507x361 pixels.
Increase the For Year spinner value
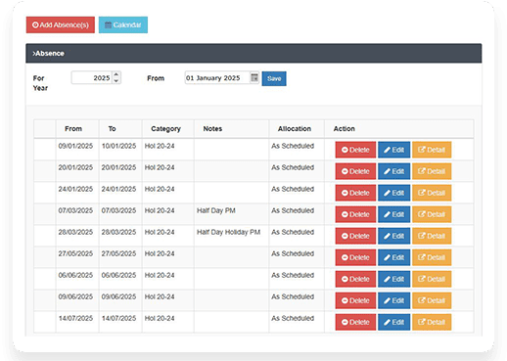(x=116, y=74)
